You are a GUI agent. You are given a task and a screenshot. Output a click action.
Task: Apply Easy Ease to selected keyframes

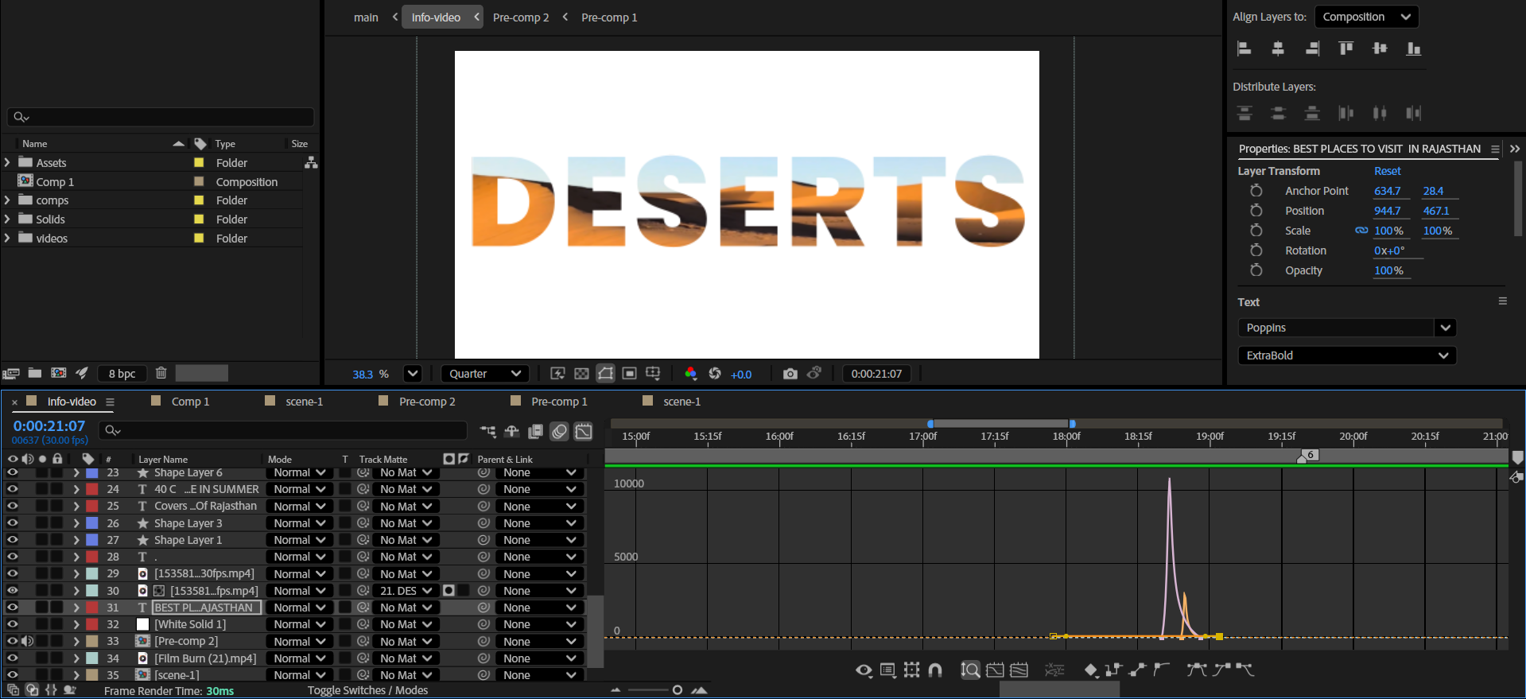pyautogui.click(x=1196, y=670)
